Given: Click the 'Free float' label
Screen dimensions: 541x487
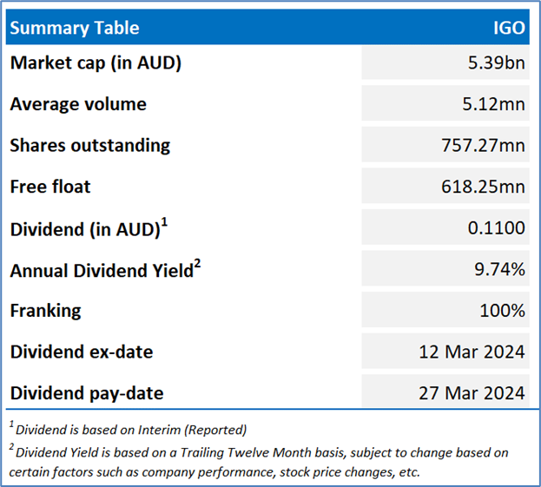Looking at the screenshot, I should pos(50,187).
